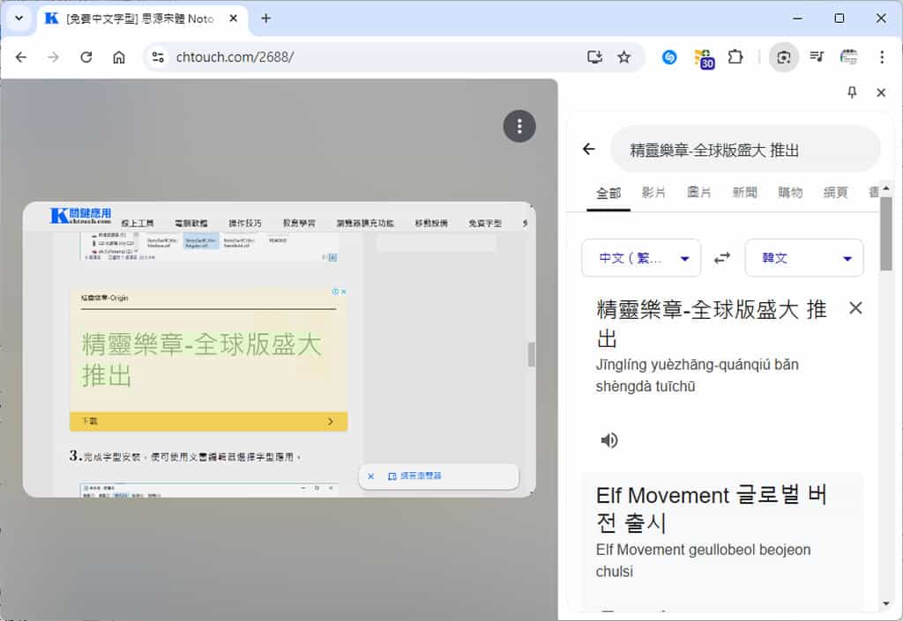This screenshot has height=621, width=903.
Task: Select the 網頁 results tab
Action: pos(836,193)
